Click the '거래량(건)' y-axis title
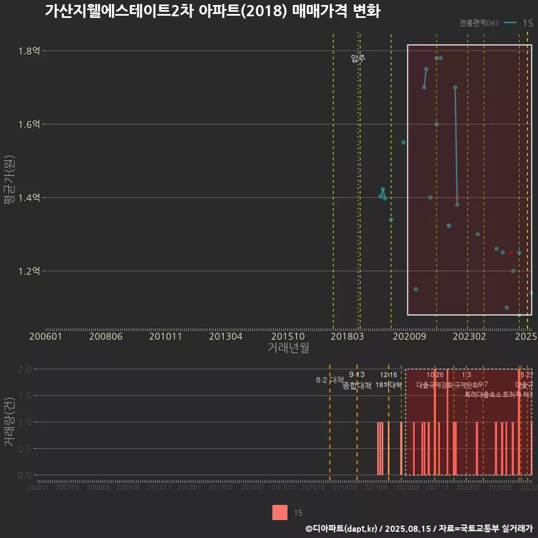538x538 pixels. 10,421
